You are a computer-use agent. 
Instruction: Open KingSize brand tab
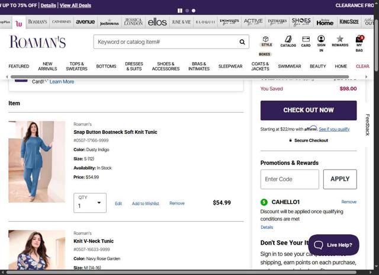(x=349, y=22)
